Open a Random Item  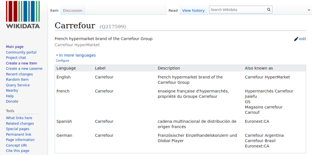[17, 79]
